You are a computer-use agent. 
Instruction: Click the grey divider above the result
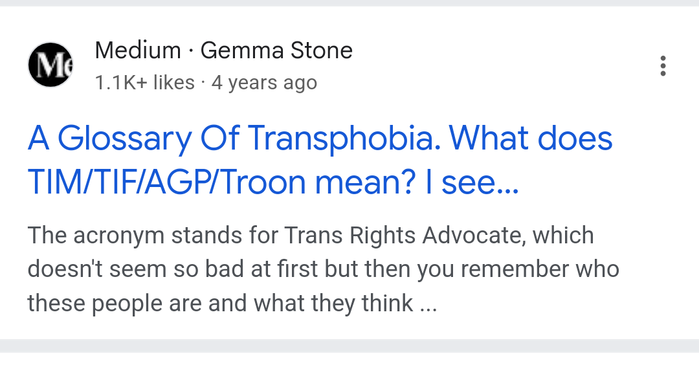[x=349, y=3]
